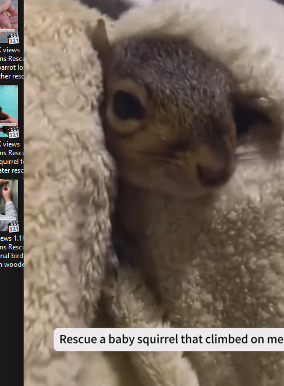Click the caption 'Rescue a baby squirrel that climbed on me'

point(171,339)
